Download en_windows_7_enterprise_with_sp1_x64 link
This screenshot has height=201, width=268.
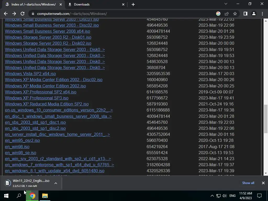click(59, 165)
